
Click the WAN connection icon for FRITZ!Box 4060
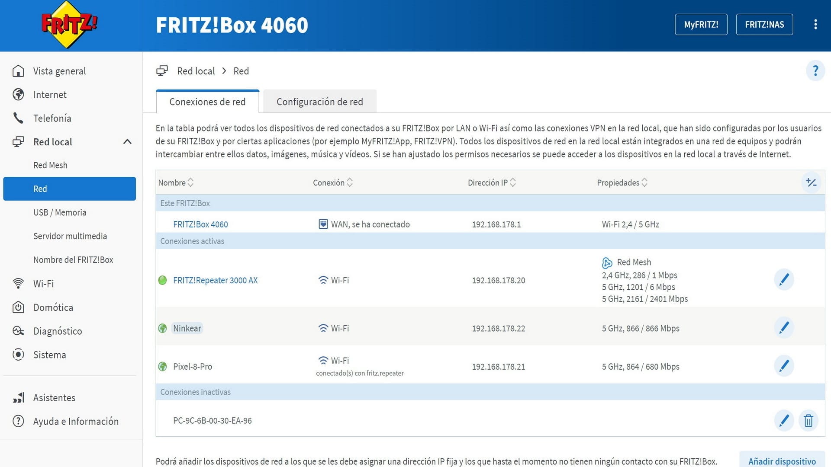pos(323,224)
